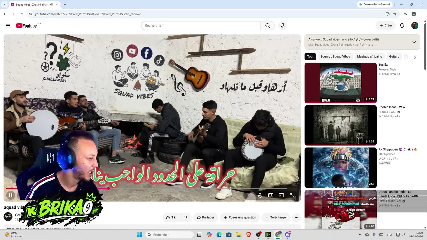Show hidden system tray icons
The image size is (427, 240).
(x=360, y=235)
